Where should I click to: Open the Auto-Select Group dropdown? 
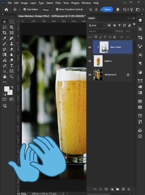pos(47,10)
